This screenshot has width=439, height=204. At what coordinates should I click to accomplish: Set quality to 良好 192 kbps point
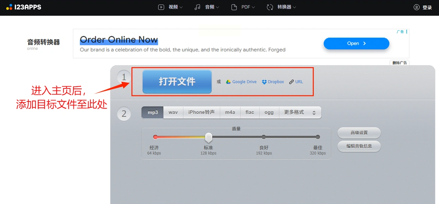point(264,137)
